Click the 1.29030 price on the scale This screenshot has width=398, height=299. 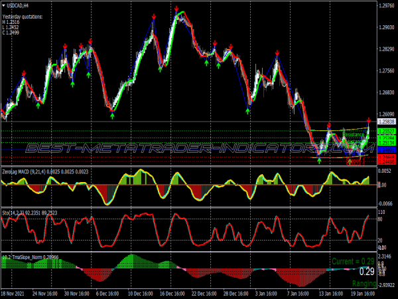point(387,27)
